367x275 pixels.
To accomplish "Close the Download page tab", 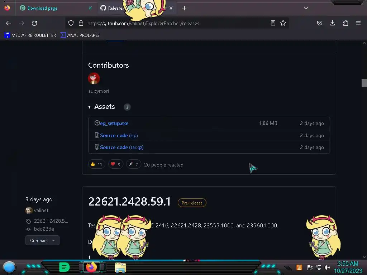I will tap(90, 8).
